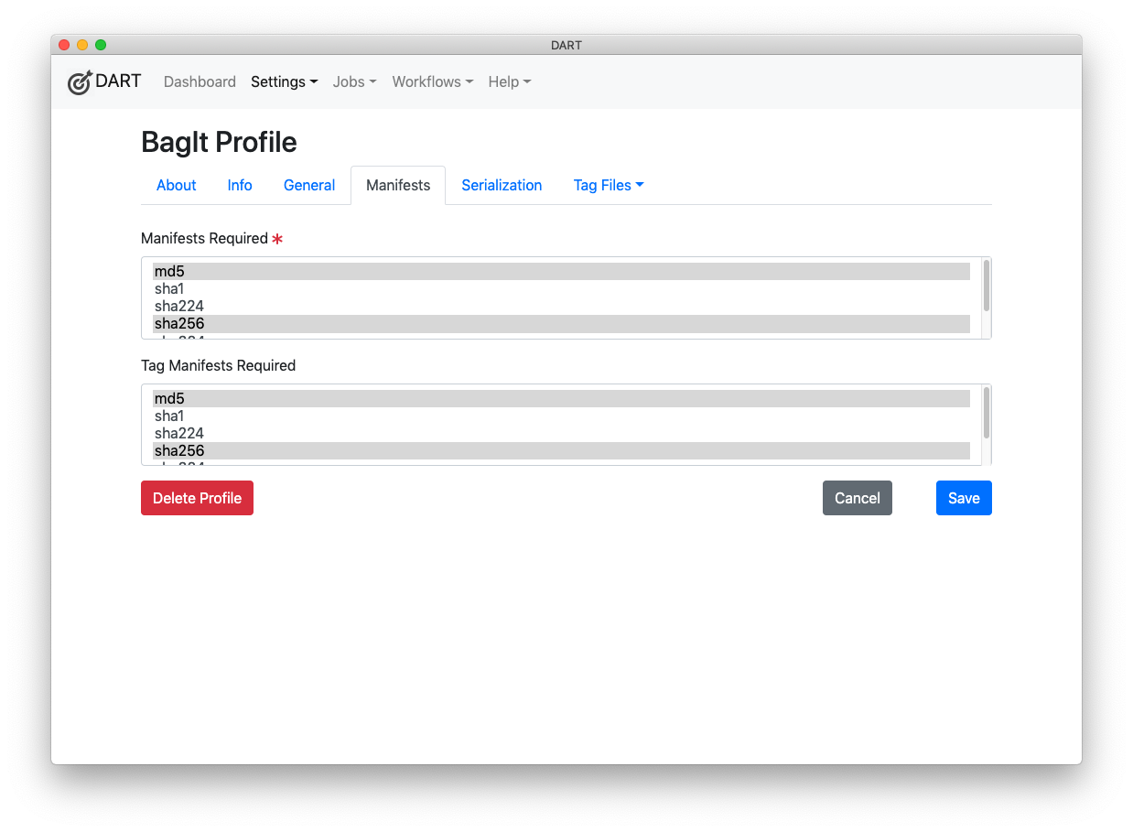This screenshot has height=832, width=1133.
Task: Save the BagIt Profile
Action: [x=963, y=498]
